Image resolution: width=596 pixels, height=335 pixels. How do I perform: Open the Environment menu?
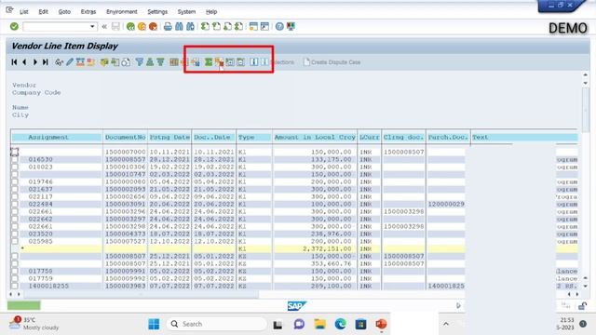point(122,12)
